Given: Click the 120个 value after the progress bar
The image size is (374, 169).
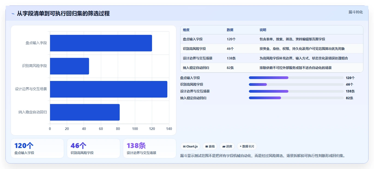Looking at the screenshot, I should coord(350,78).
